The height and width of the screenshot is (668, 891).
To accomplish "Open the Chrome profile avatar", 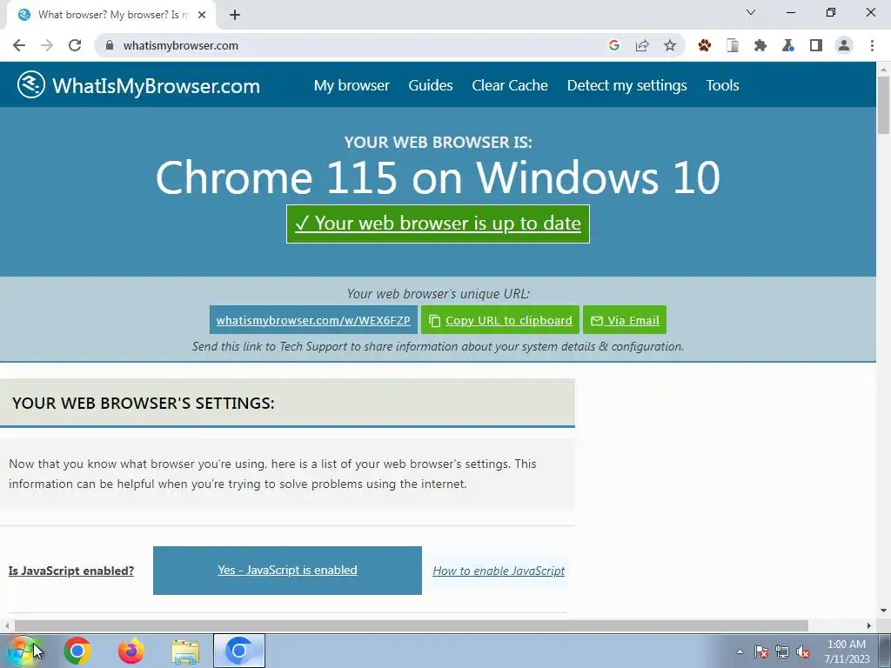I will [844, 45].
